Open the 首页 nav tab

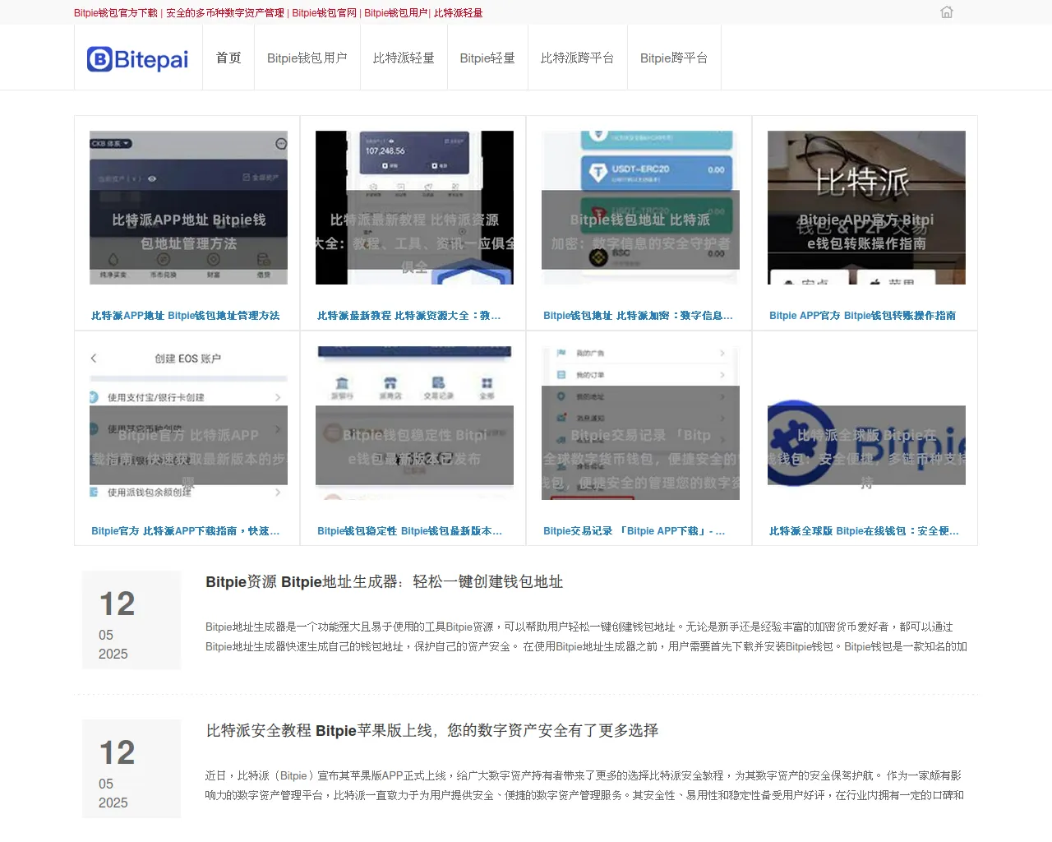coord(228,58)
